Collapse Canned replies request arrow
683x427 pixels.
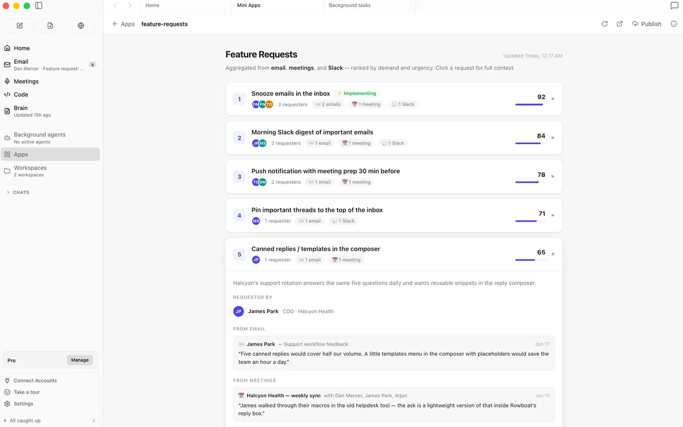tap(553, 254)
